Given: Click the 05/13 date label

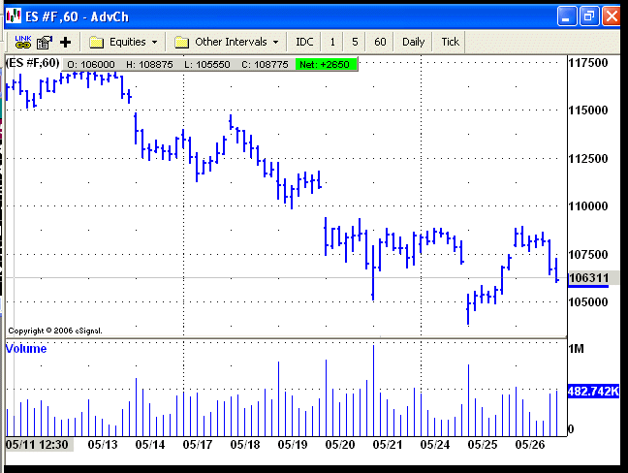Looking at the screenshot, I should (x=103, y=445).
